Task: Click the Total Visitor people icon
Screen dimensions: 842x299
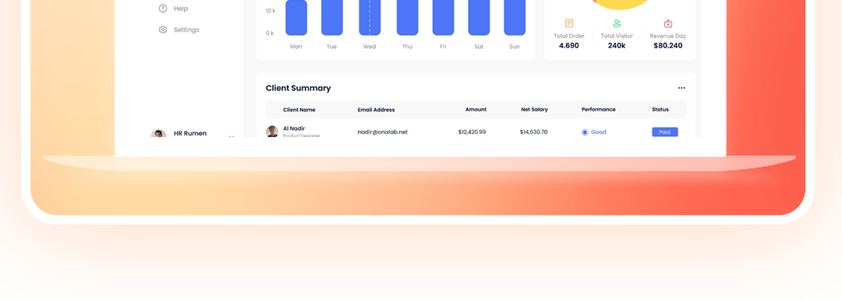Action: (617, 23)
